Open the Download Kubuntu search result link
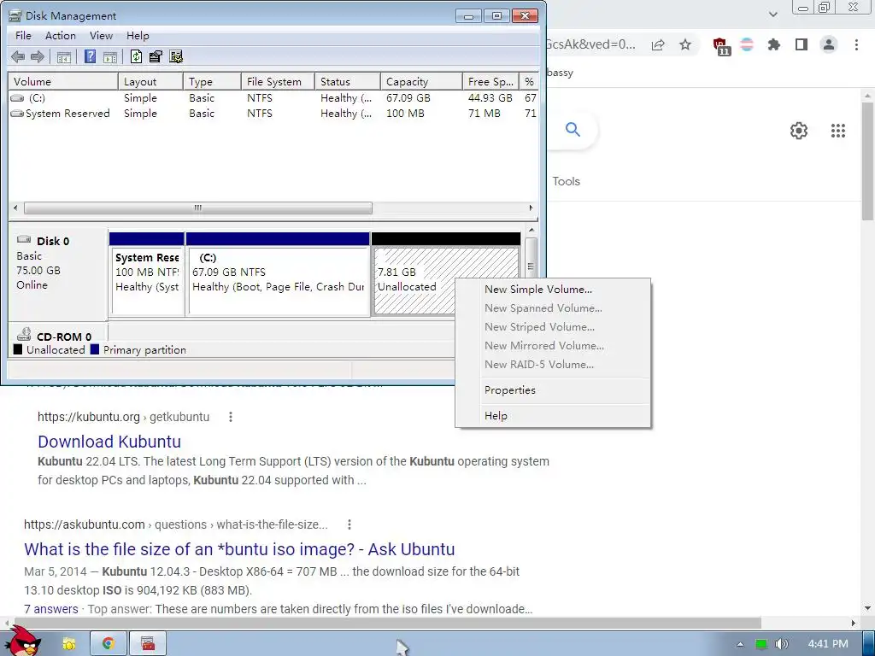This screenshot has width=875, height=656. [x=109, y=442]
